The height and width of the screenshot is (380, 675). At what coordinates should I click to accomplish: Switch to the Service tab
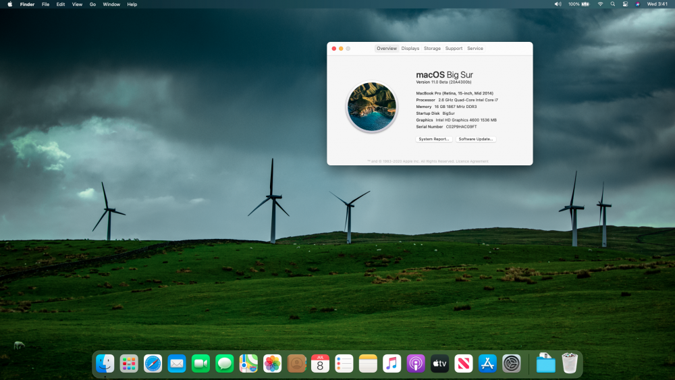click(x=475, y=49)
